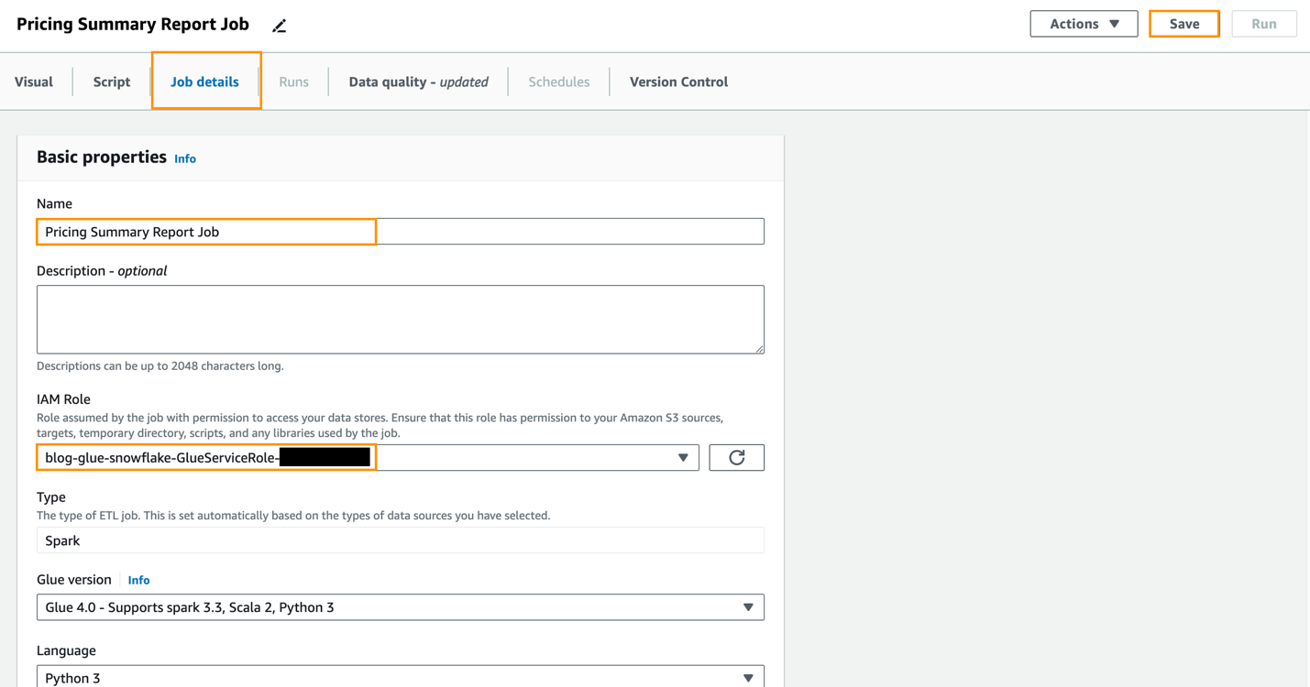This screenshot has width=1310, height=687.
Task: Click the Basic properties section heading
Action: click(x=102, y=158)
